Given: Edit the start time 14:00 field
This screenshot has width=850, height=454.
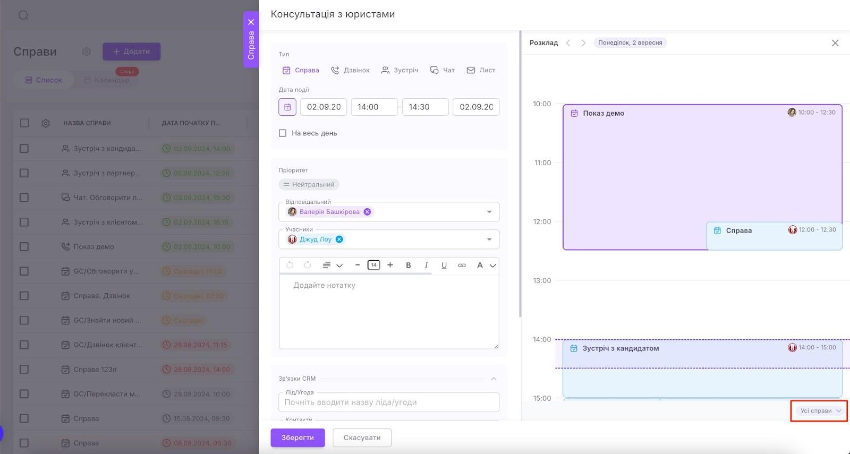Looking at the screenshot, I should pos(374,107).
